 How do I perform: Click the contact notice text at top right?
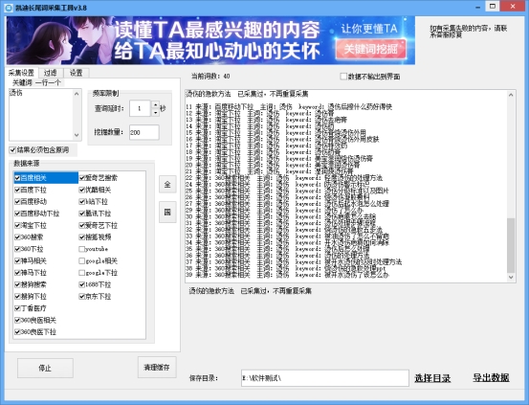[469, 32]
